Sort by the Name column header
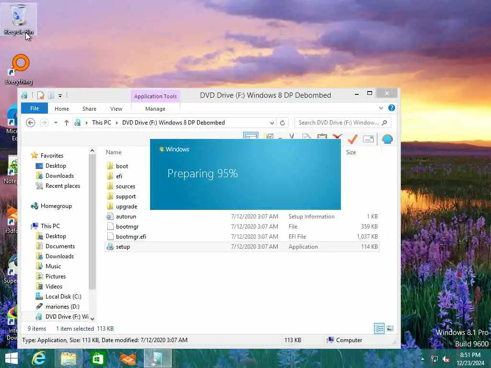The image size is (491, 368). (114, 152)
